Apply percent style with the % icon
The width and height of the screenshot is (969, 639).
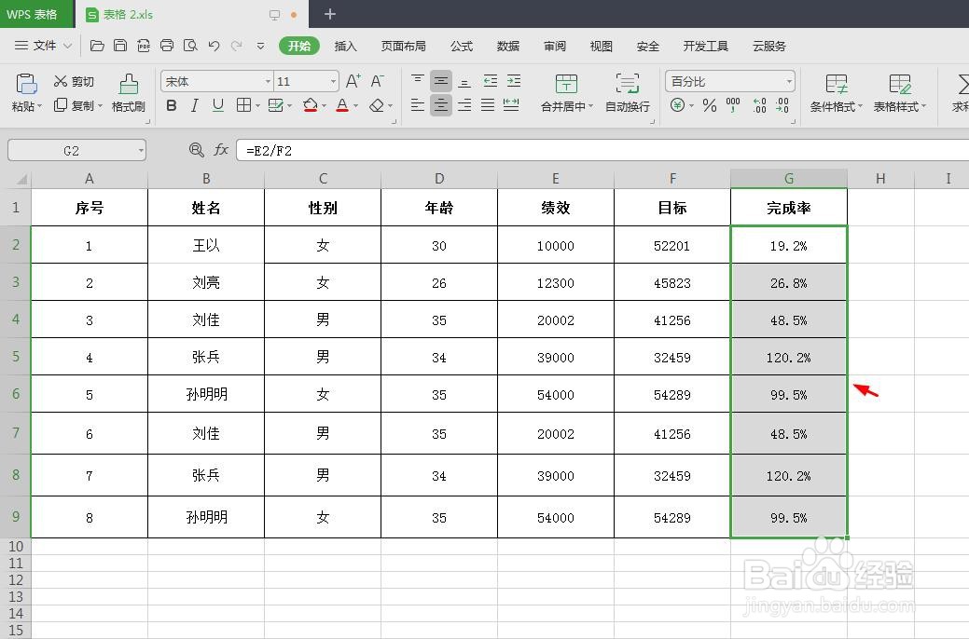click(710, 105)
